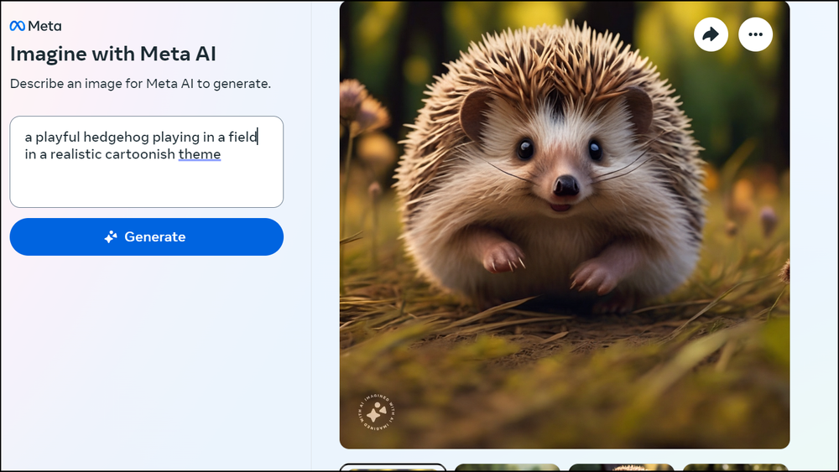Screen dimensions: 839x472
Task: Select the first selected thumbnail below image
Action: [393, 468]
